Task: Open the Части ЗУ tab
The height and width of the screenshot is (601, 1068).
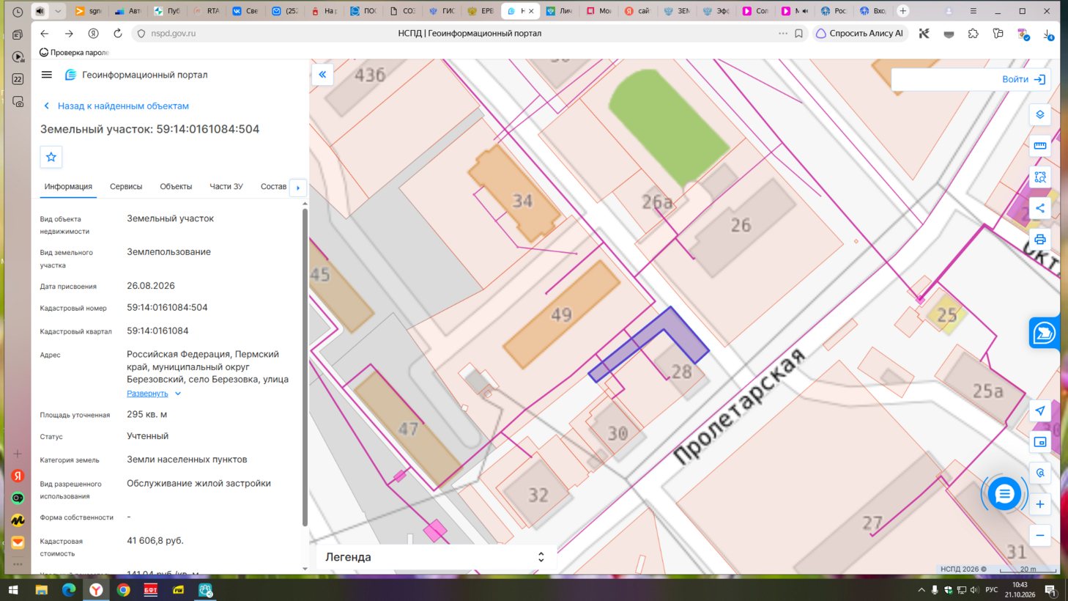Action: (x=226, y=187)
